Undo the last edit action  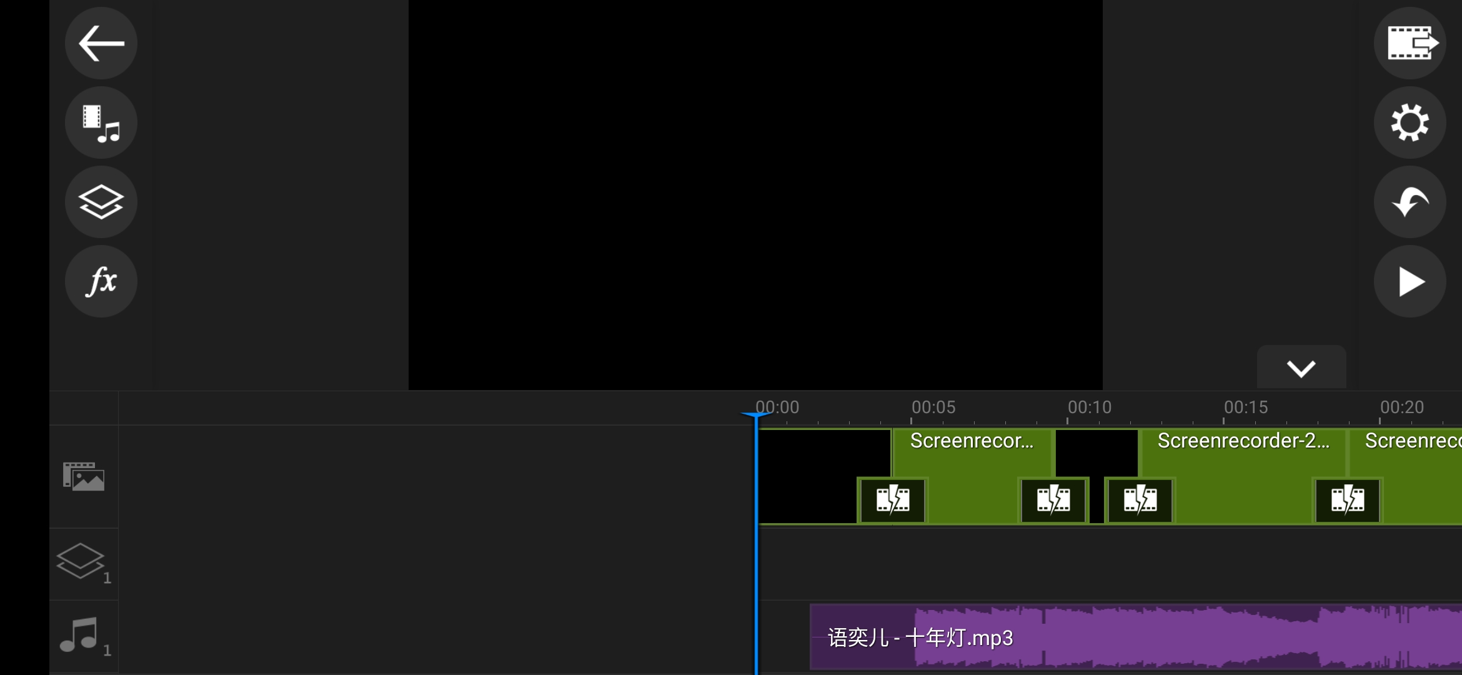[1410, 202]
